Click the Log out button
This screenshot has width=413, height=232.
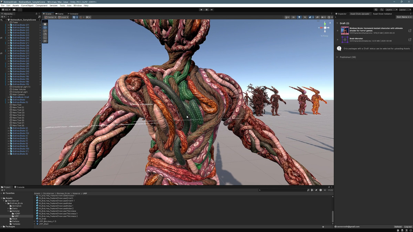[407, 227]
